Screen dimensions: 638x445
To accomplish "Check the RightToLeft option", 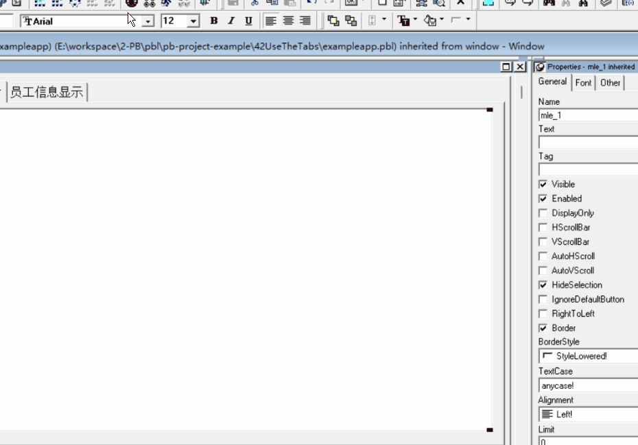I will tap(543, 313).
